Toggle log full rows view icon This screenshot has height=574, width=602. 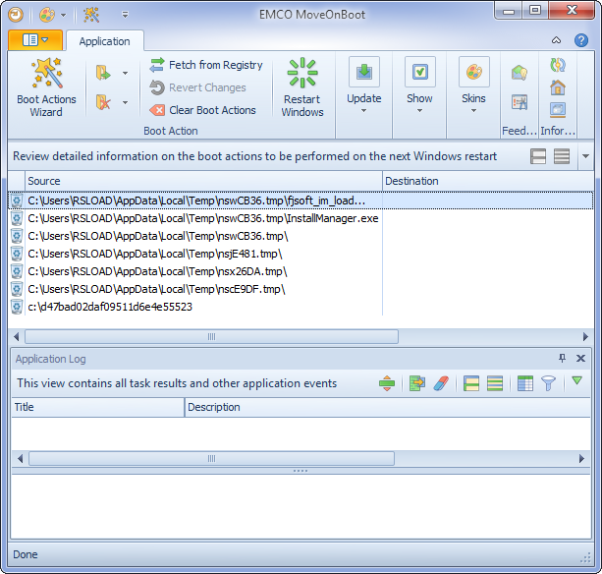coord(495,383)
